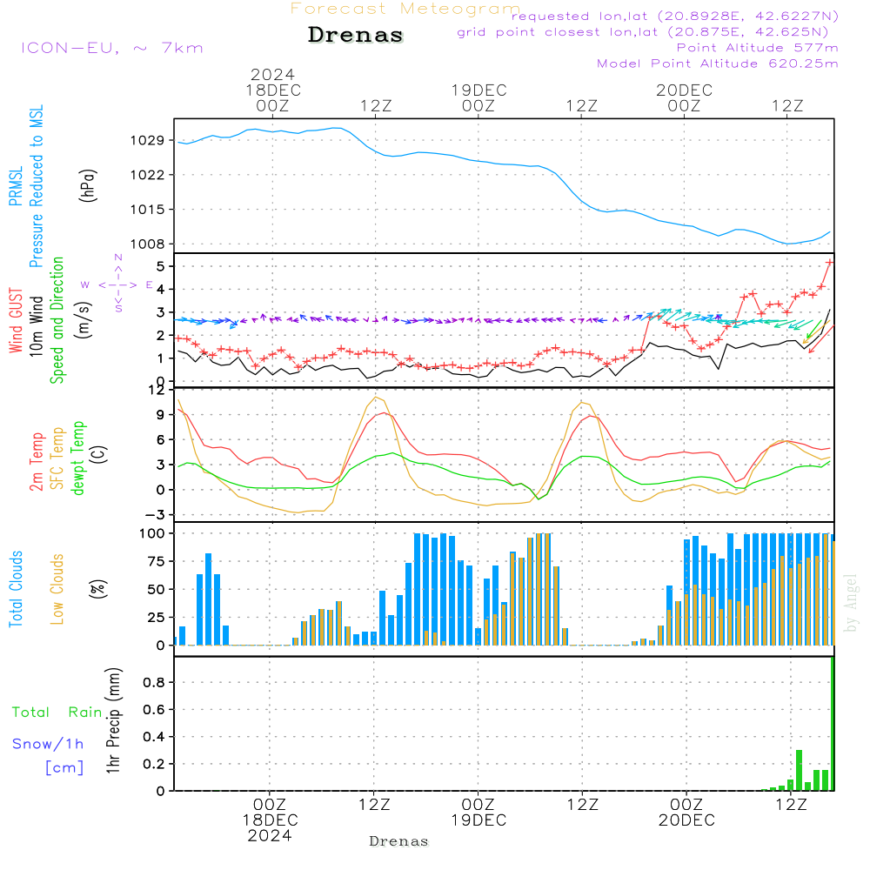Image resolution: width=870 pixels, height=870 pixels.
Task: Click the "1015" pressure tick value
Action: coord(148,209)
